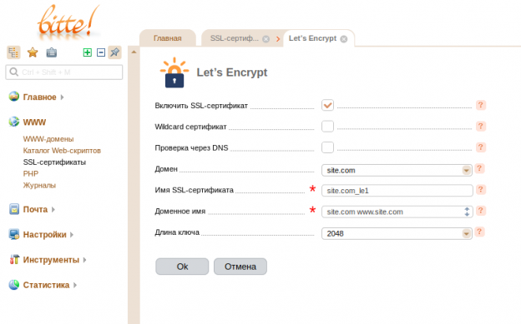Enable Wildcard сертификат checkbox
This screenshot has height=324, width=521.
(x=327, y=127)
